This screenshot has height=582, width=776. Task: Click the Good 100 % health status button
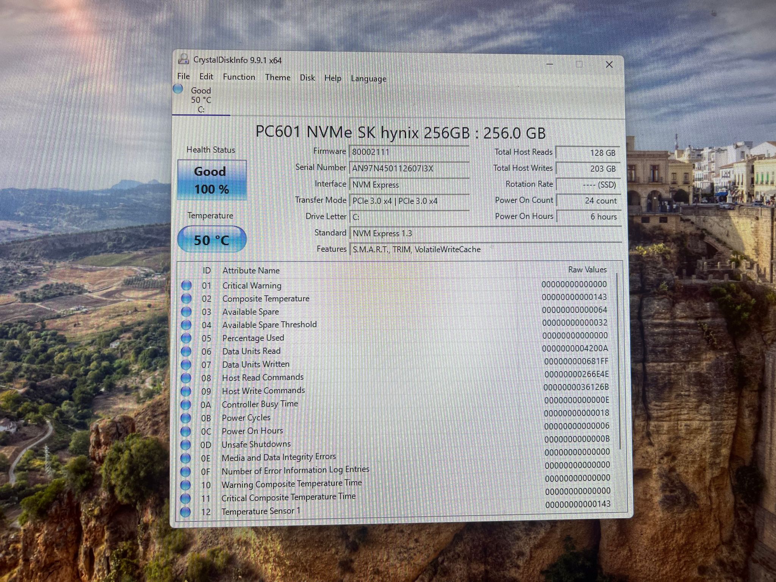click(x=212, y=180)
